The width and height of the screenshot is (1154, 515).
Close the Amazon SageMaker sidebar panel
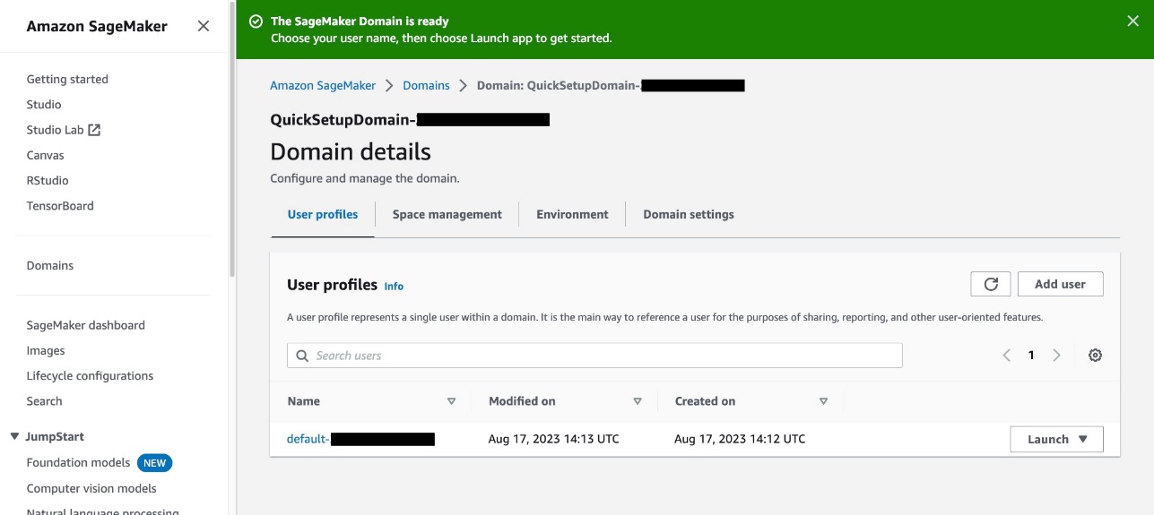click(x=204, y=26)
